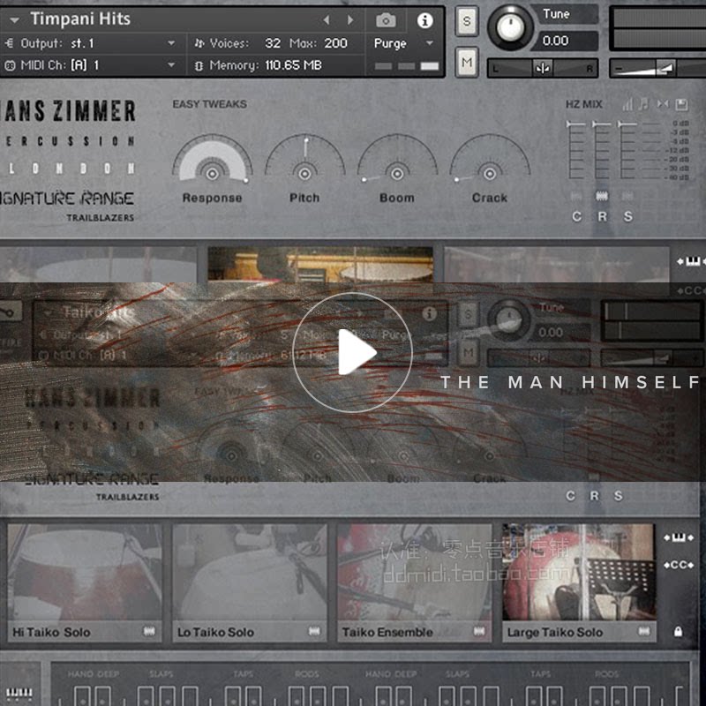Play the video with the center play button
The height and width of the screenshot is (706, 706).
[353, 351]
